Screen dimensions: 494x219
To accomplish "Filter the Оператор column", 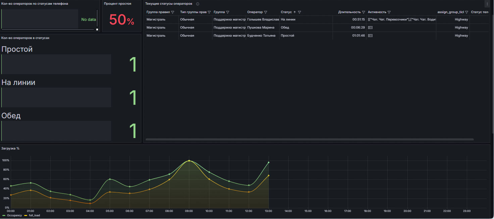I will 266,12.
